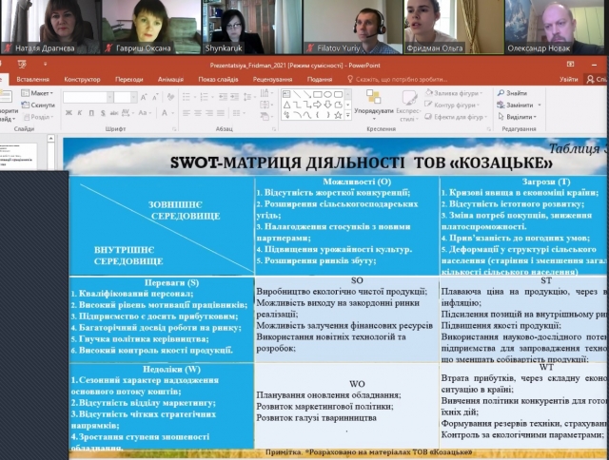The height and width of the screenshot is (460, 609).
Task: Expand the Упорядкувати arrange dropdown
Action: point(374,104)
